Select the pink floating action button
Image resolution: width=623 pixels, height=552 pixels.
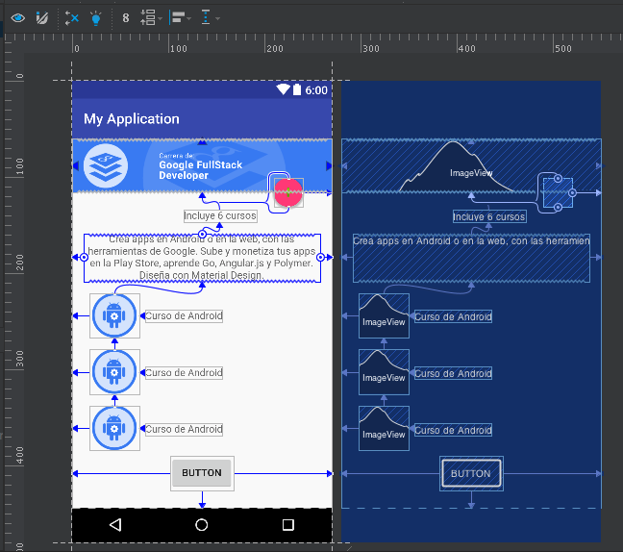pyautogui.click(x=288, y=192)
